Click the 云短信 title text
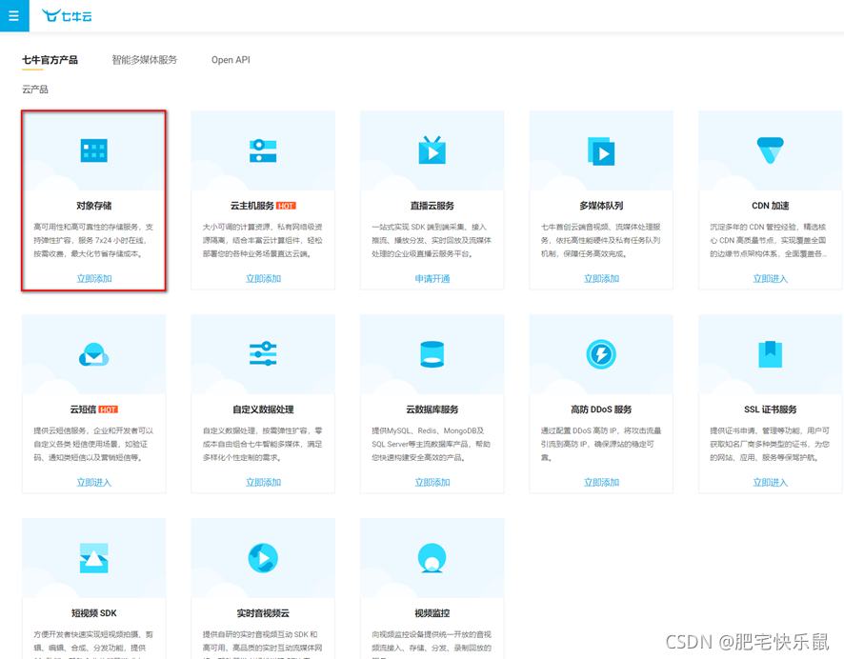Screen dimensions: 844x659 coord(84,409)
